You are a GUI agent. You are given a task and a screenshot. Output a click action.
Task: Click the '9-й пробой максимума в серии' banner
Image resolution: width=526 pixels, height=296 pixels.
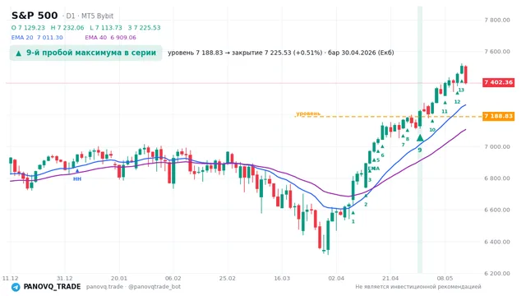coord(85,53)
